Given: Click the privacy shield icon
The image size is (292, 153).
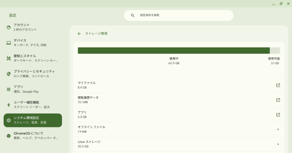Looking at the screenshot, I should coord(8,74).
